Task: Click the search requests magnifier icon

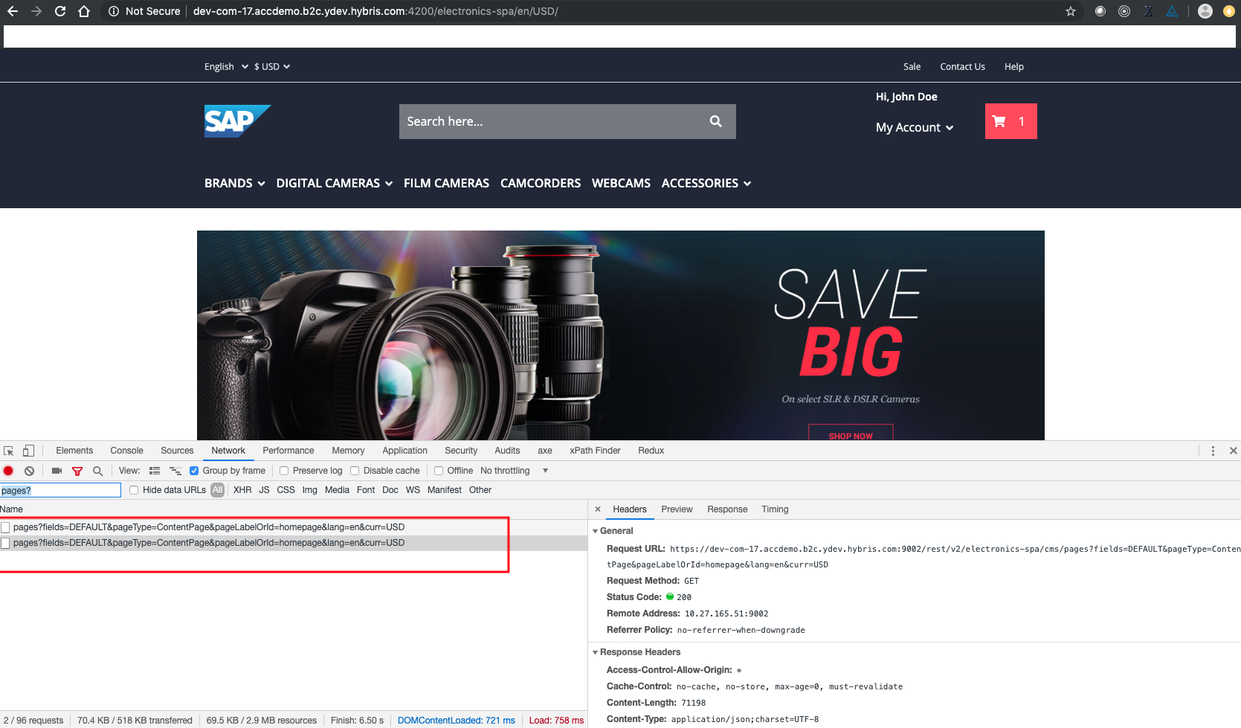Action: click(97, 471)
